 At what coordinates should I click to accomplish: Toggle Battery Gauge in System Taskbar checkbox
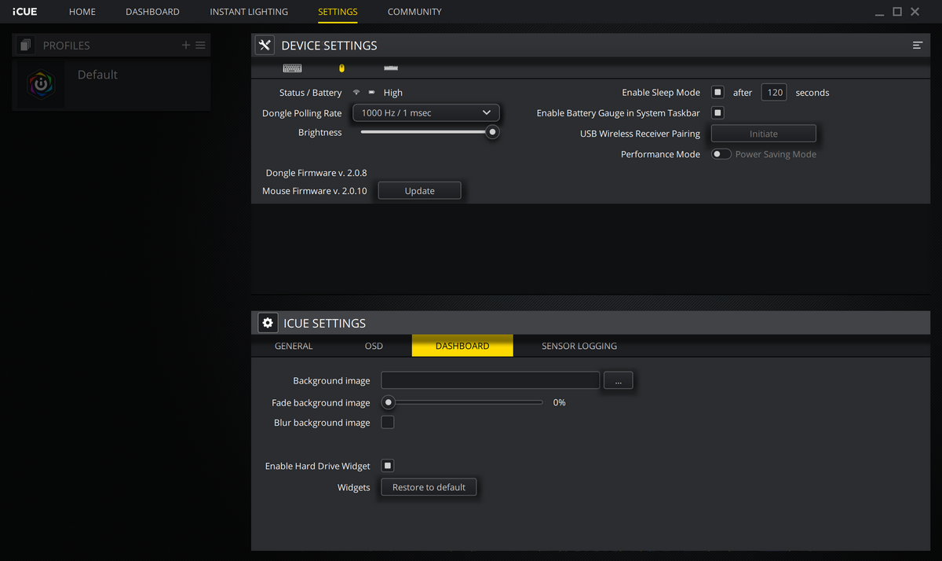click(717, 112)
